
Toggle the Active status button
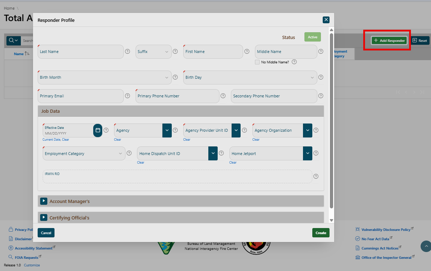point(313,37)
